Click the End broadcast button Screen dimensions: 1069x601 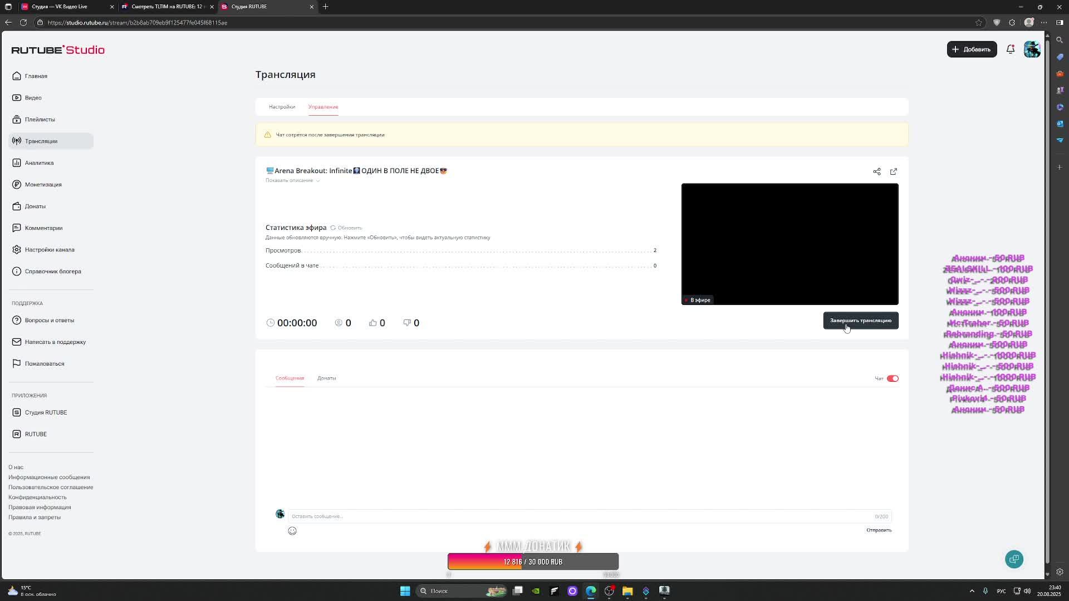click(860, 321)
